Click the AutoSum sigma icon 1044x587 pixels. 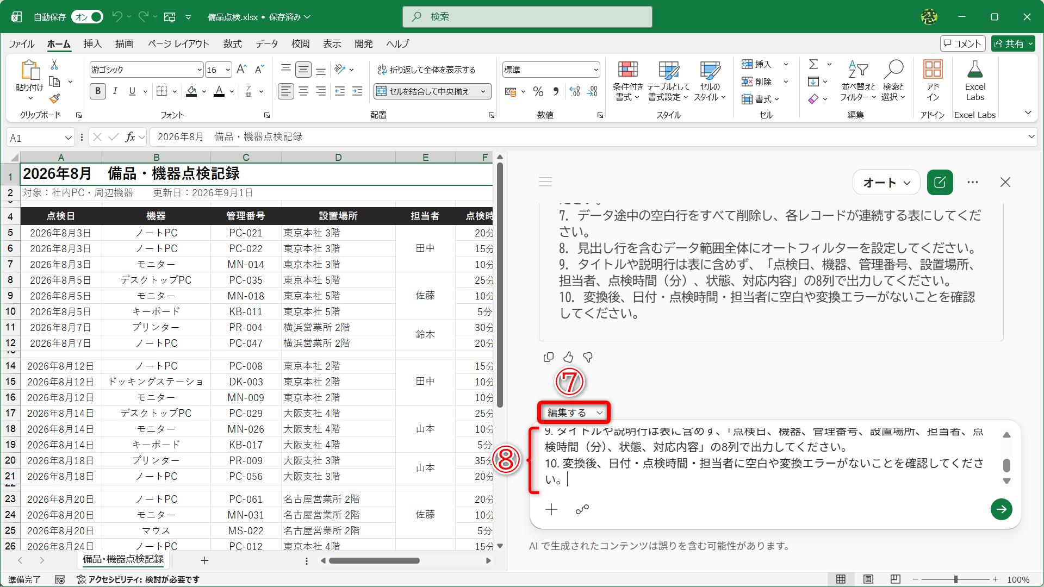(813, 64)
